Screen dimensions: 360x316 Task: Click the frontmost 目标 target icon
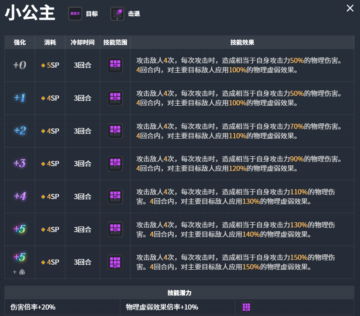75,14
